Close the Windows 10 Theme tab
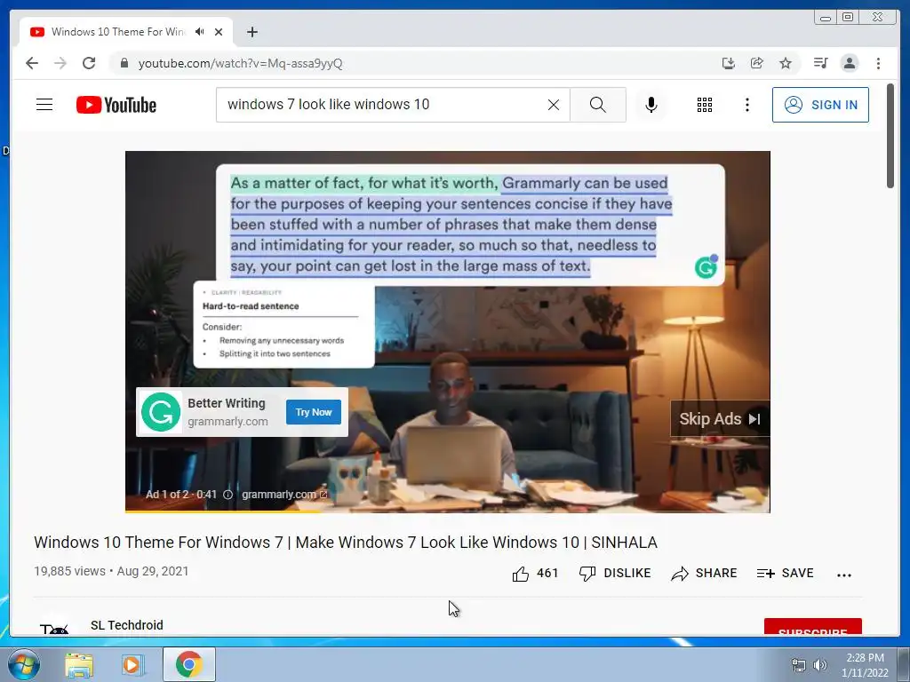 [x=219, y=32]
